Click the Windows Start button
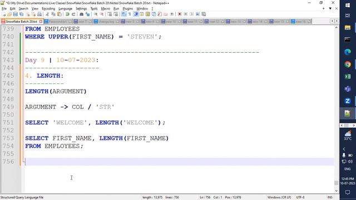The width and height of the screenshot is (356, 200). 348,5
